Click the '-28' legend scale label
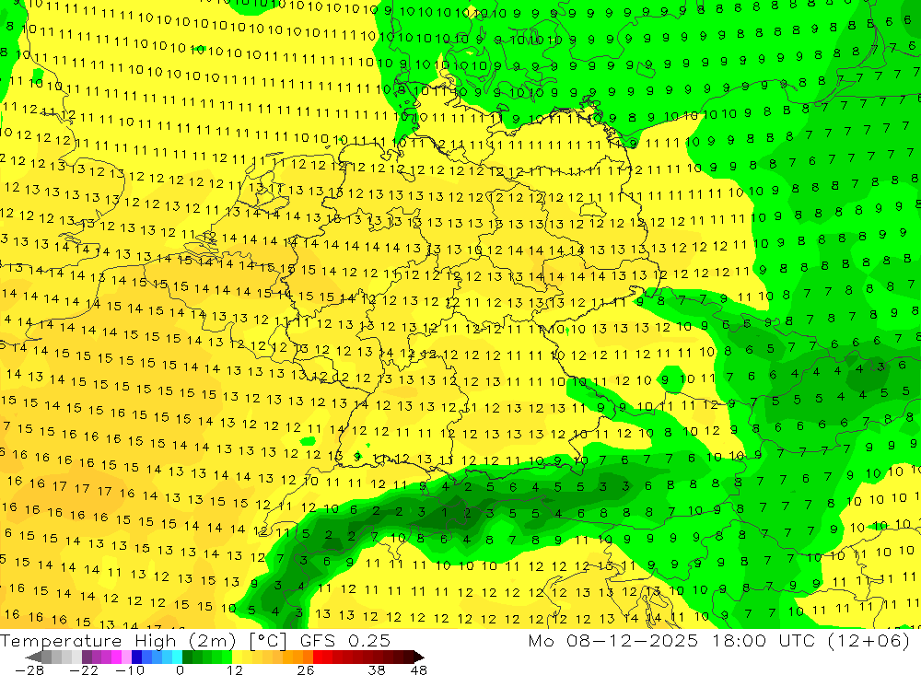The height and width of the screenshot is (675, 921). click(29, 669)
